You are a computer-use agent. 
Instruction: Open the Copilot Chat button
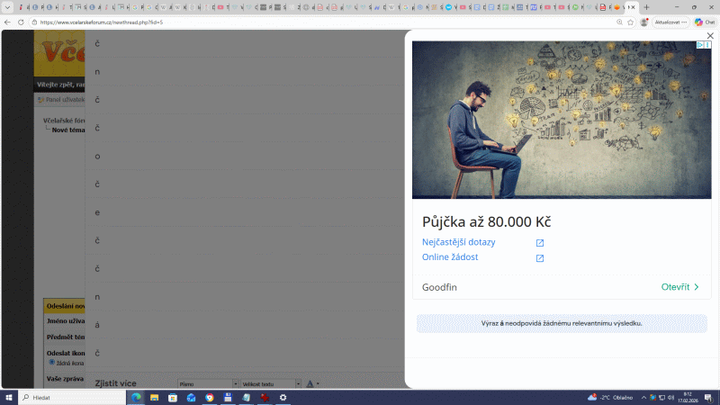tap(705, 22)
